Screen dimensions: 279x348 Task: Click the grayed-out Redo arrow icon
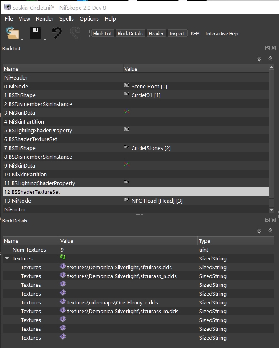point(75,33)
